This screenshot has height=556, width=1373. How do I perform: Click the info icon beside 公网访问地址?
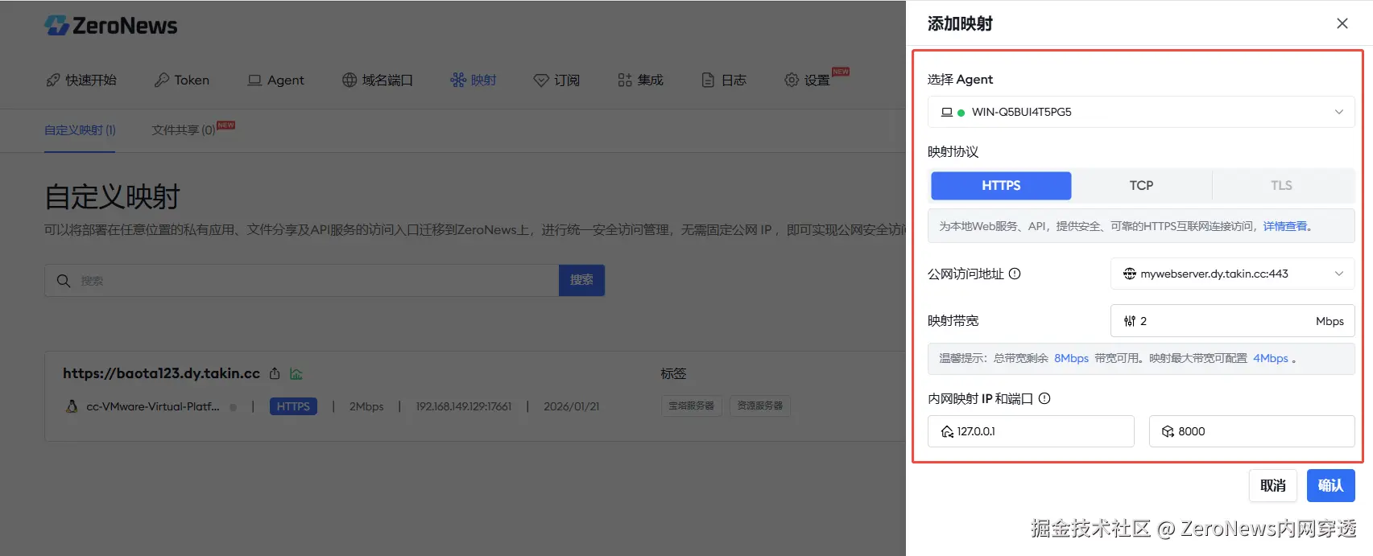tap(1015, 274)
